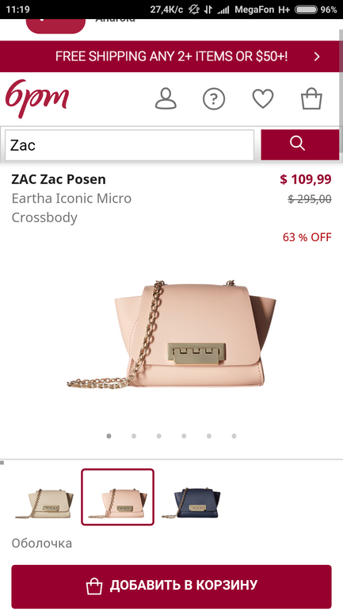
Task: Click the search field containing Zac
Action: [129, 145]
